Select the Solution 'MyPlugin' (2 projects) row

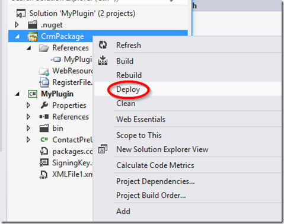(82, 14)
